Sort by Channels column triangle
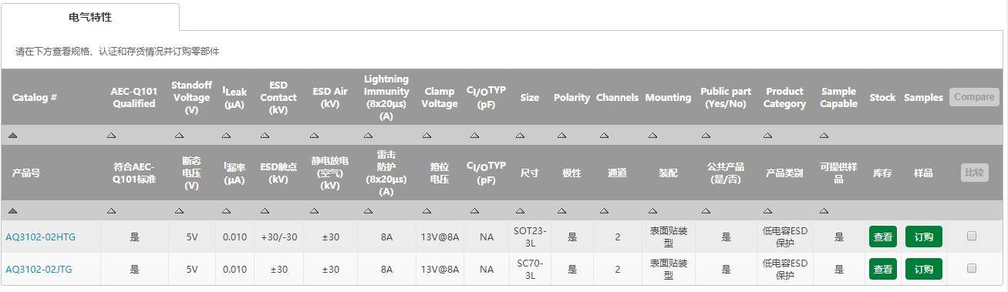1008x292 pixels. (x=602, y=135)
